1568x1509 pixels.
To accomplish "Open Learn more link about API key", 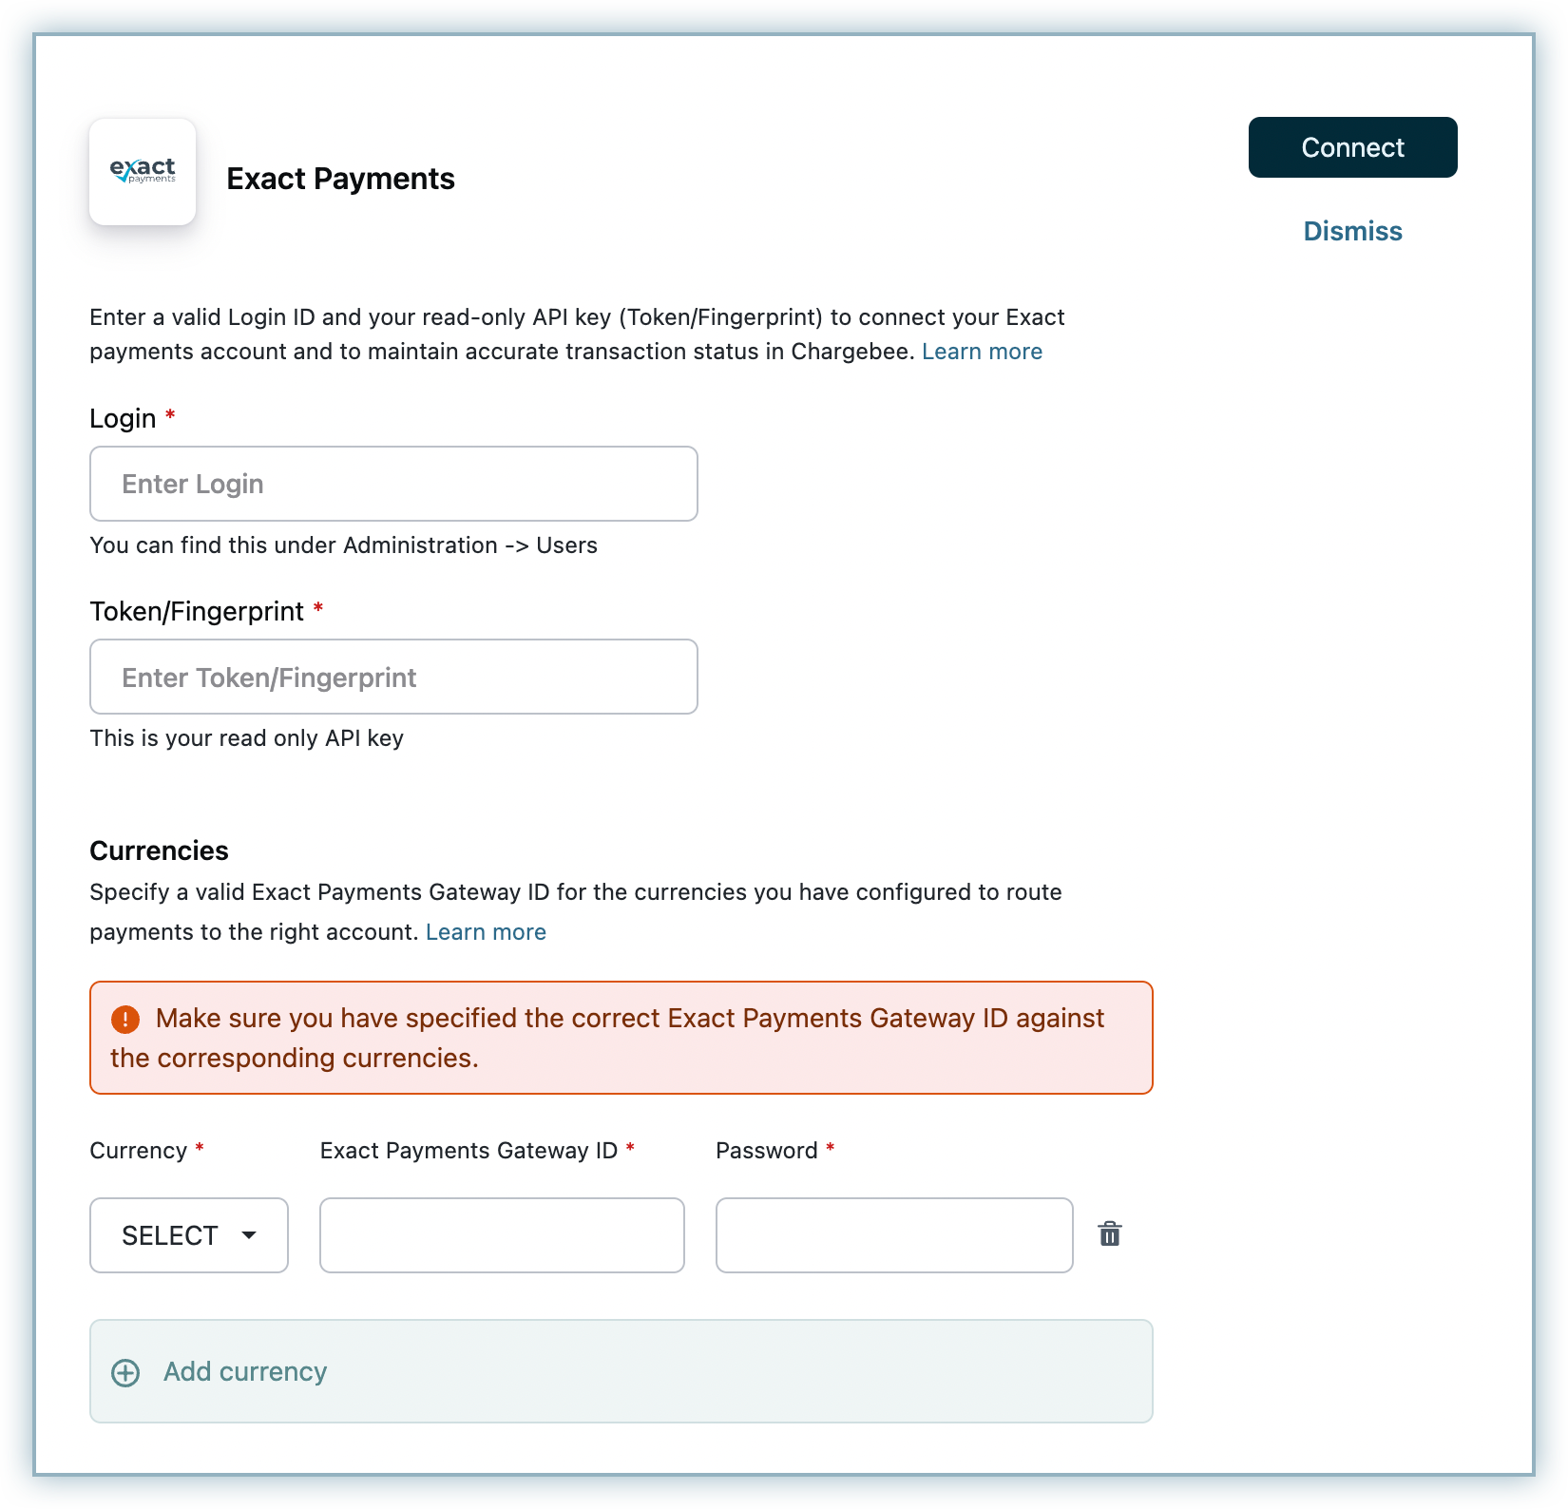I will coord(982,352).
